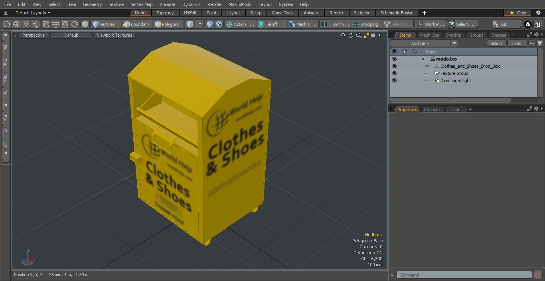The height and width of the screenshot is (281, 545).
Task: Click the circle icon at the start of the toolbar
Action: click(x=7, y=24)
